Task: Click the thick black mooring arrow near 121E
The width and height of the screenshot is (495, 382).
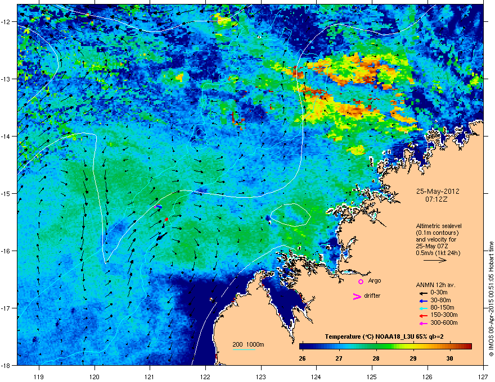Action: click(x=161, y=237)
